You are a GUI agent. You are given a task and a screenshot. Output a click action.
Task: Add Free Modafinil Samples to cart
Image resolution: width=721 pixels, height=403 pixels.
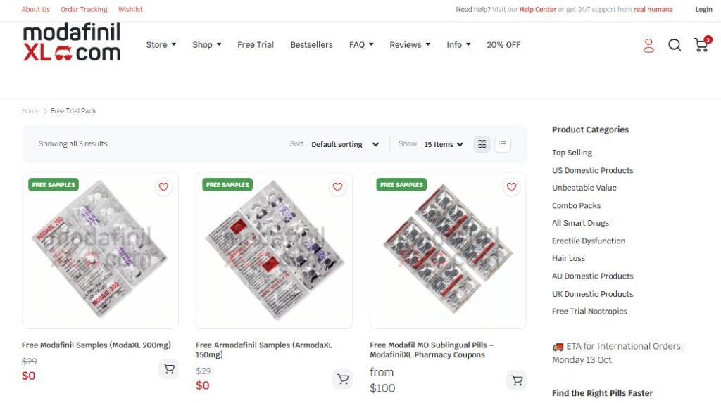[168, 369]
